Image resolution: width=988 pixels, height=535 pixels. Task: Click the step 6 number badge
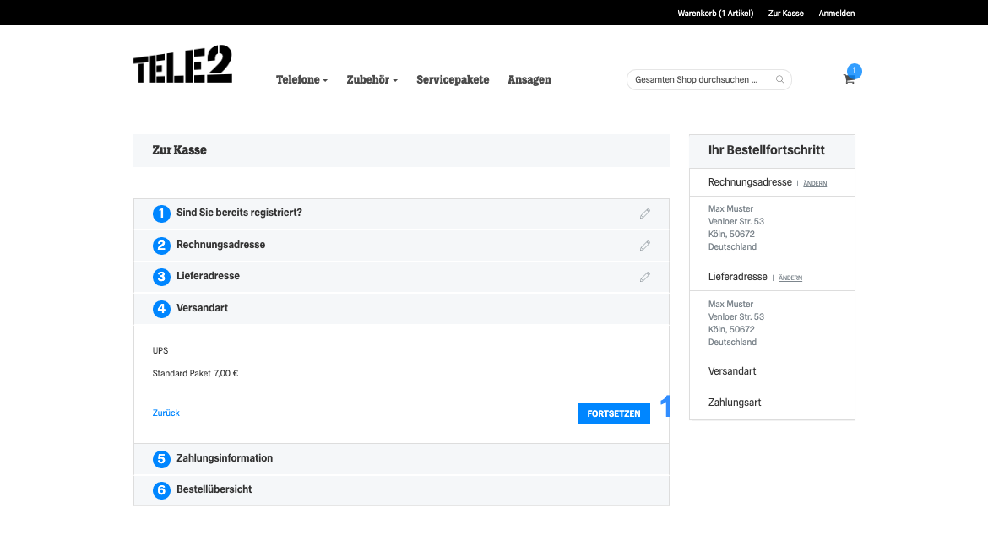coord(161,490)
